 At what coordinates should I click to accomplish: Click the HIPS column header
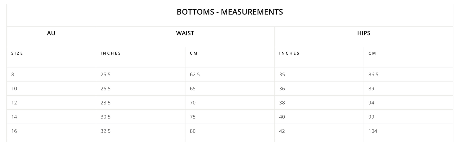[364, 33]
